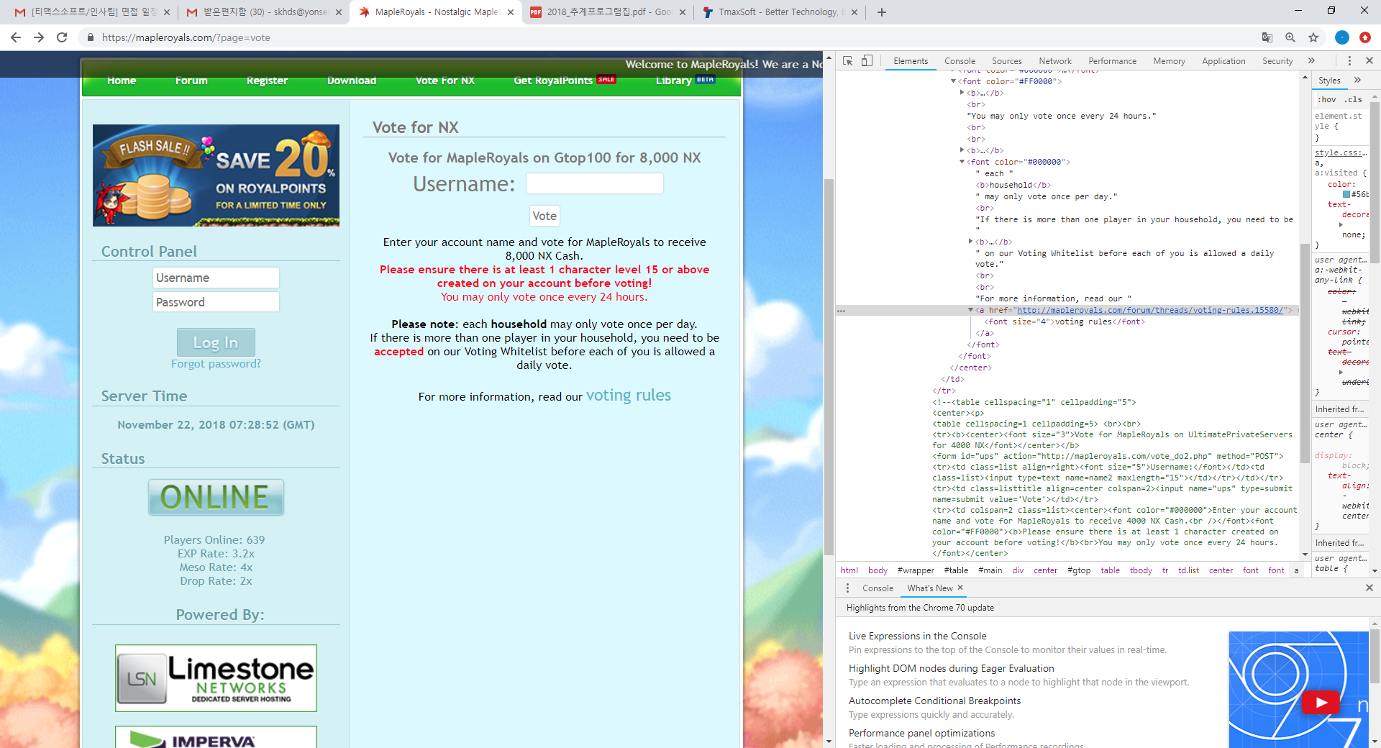
Task: Open drawer three-dot menu beside Console
Action: point(847,588)
